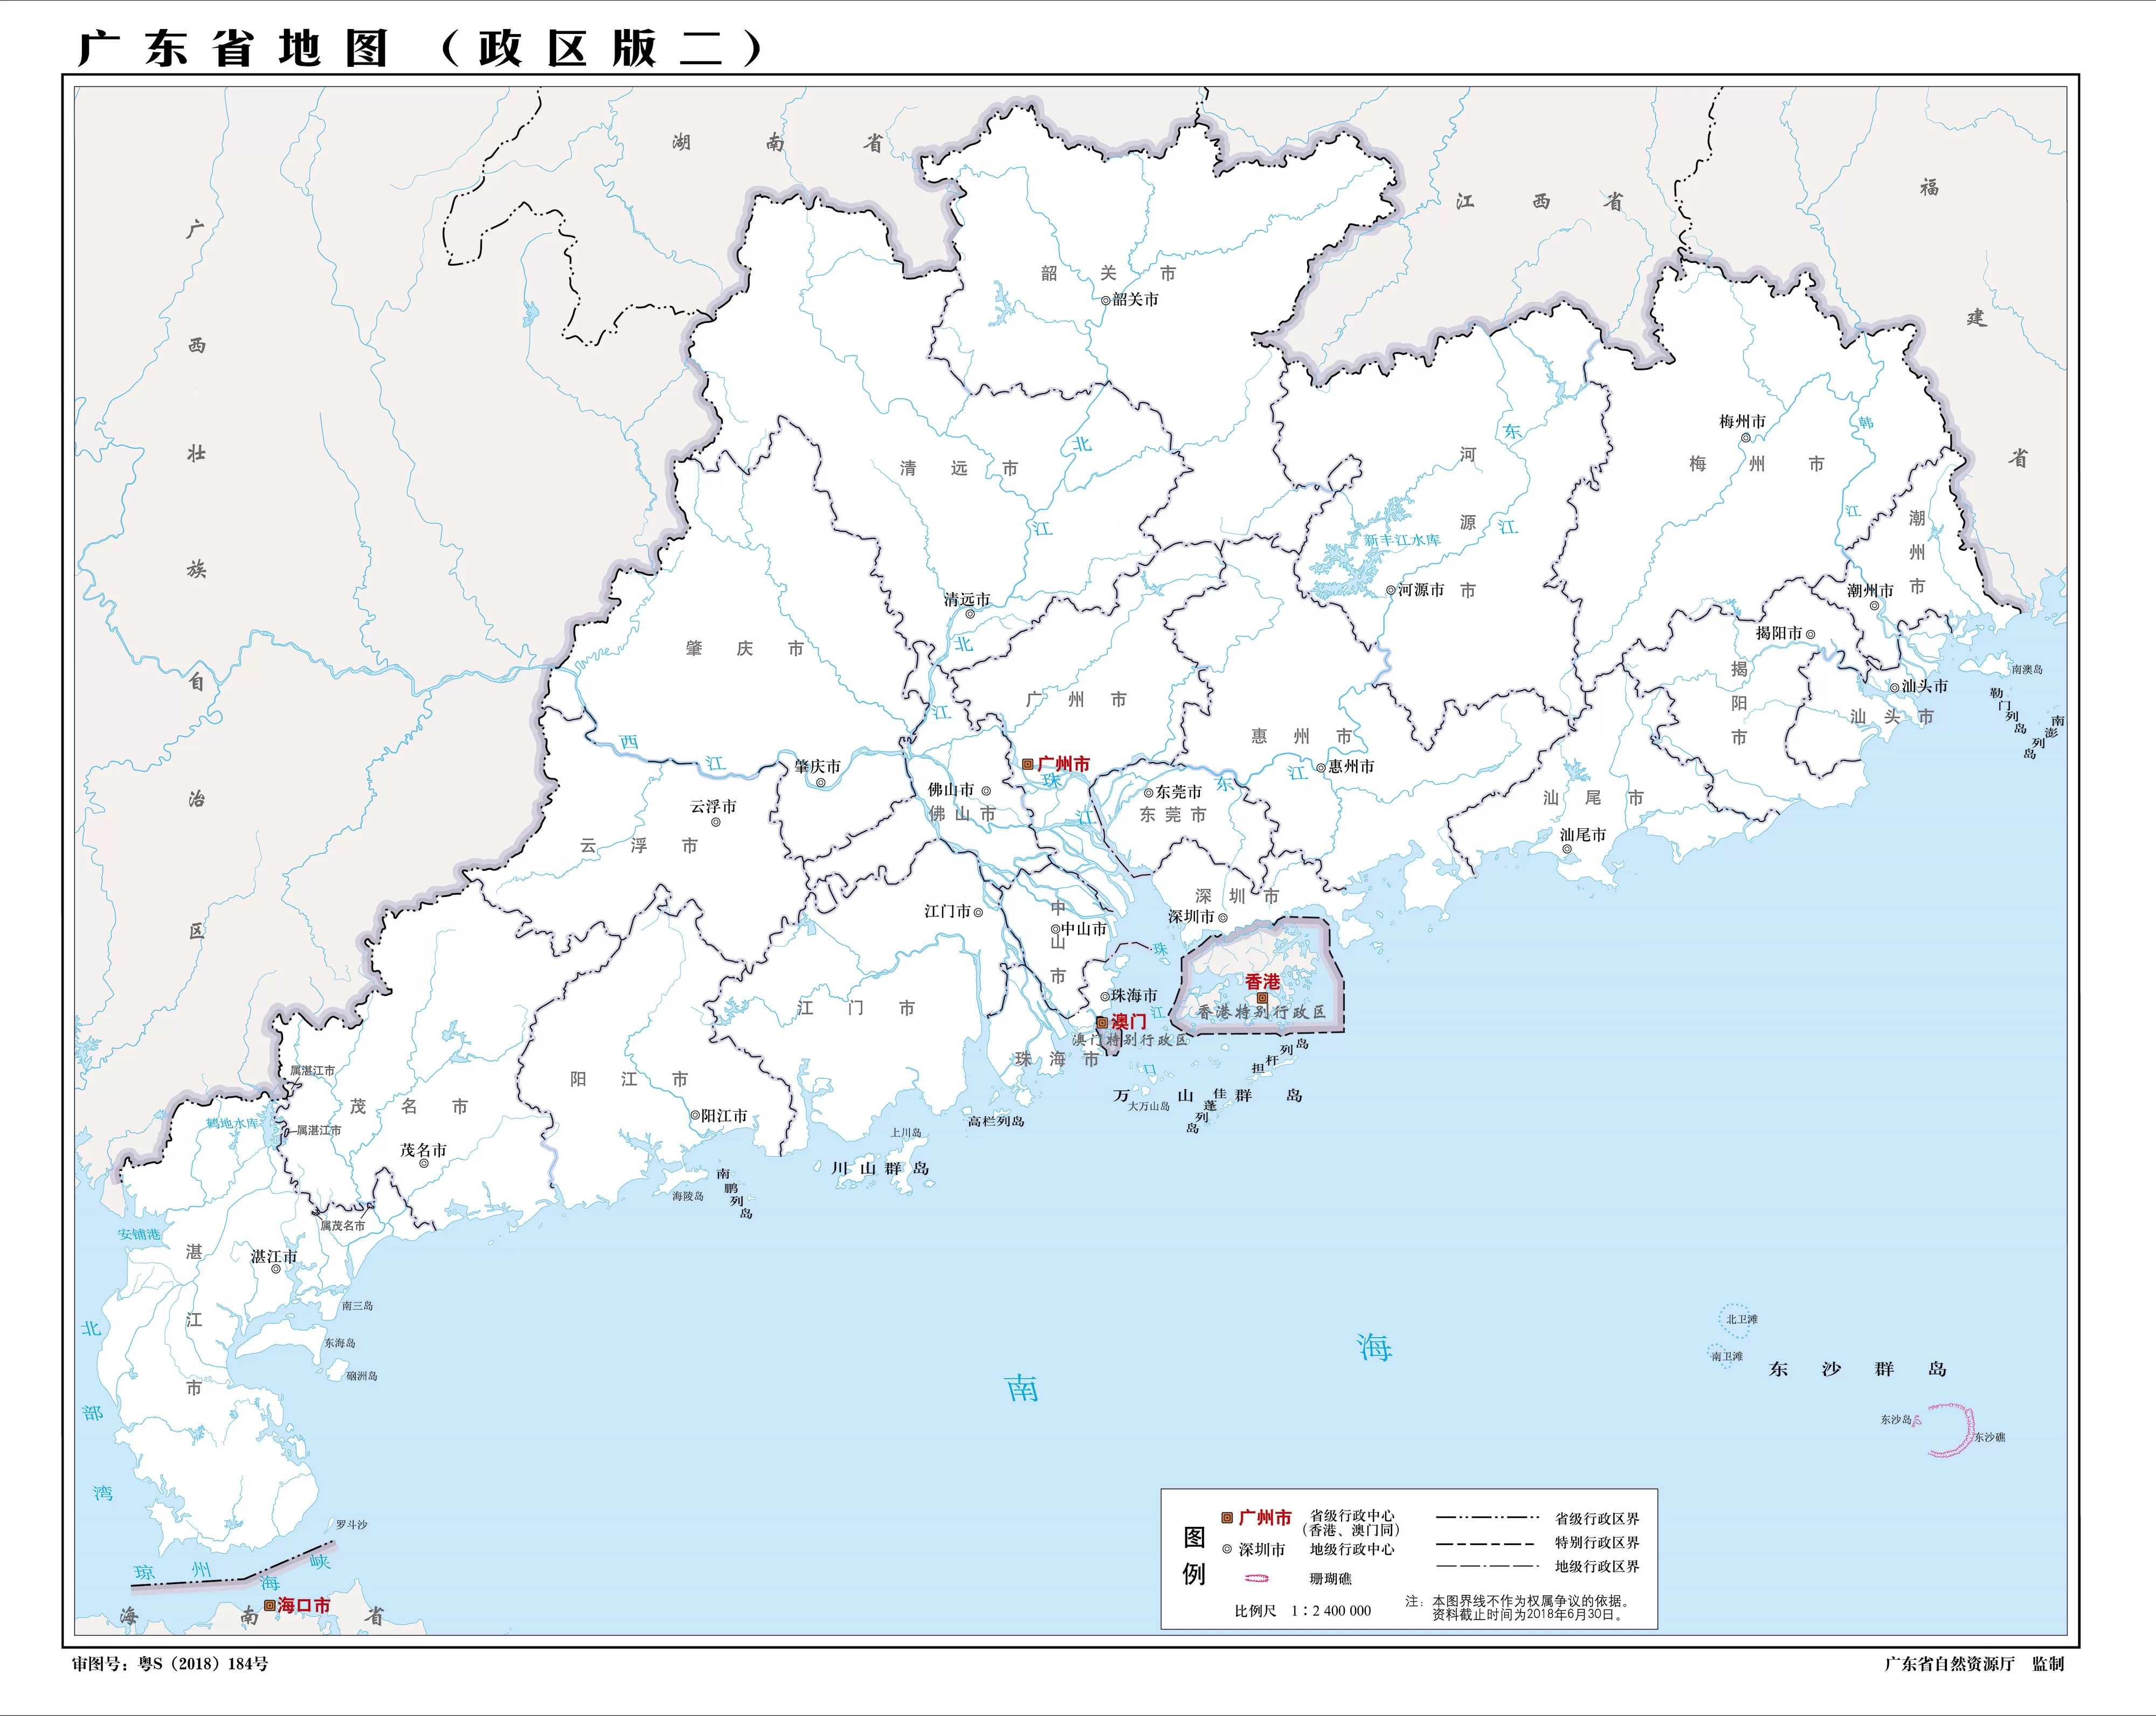Click the circle marker right of 揭阳市

1810,634
